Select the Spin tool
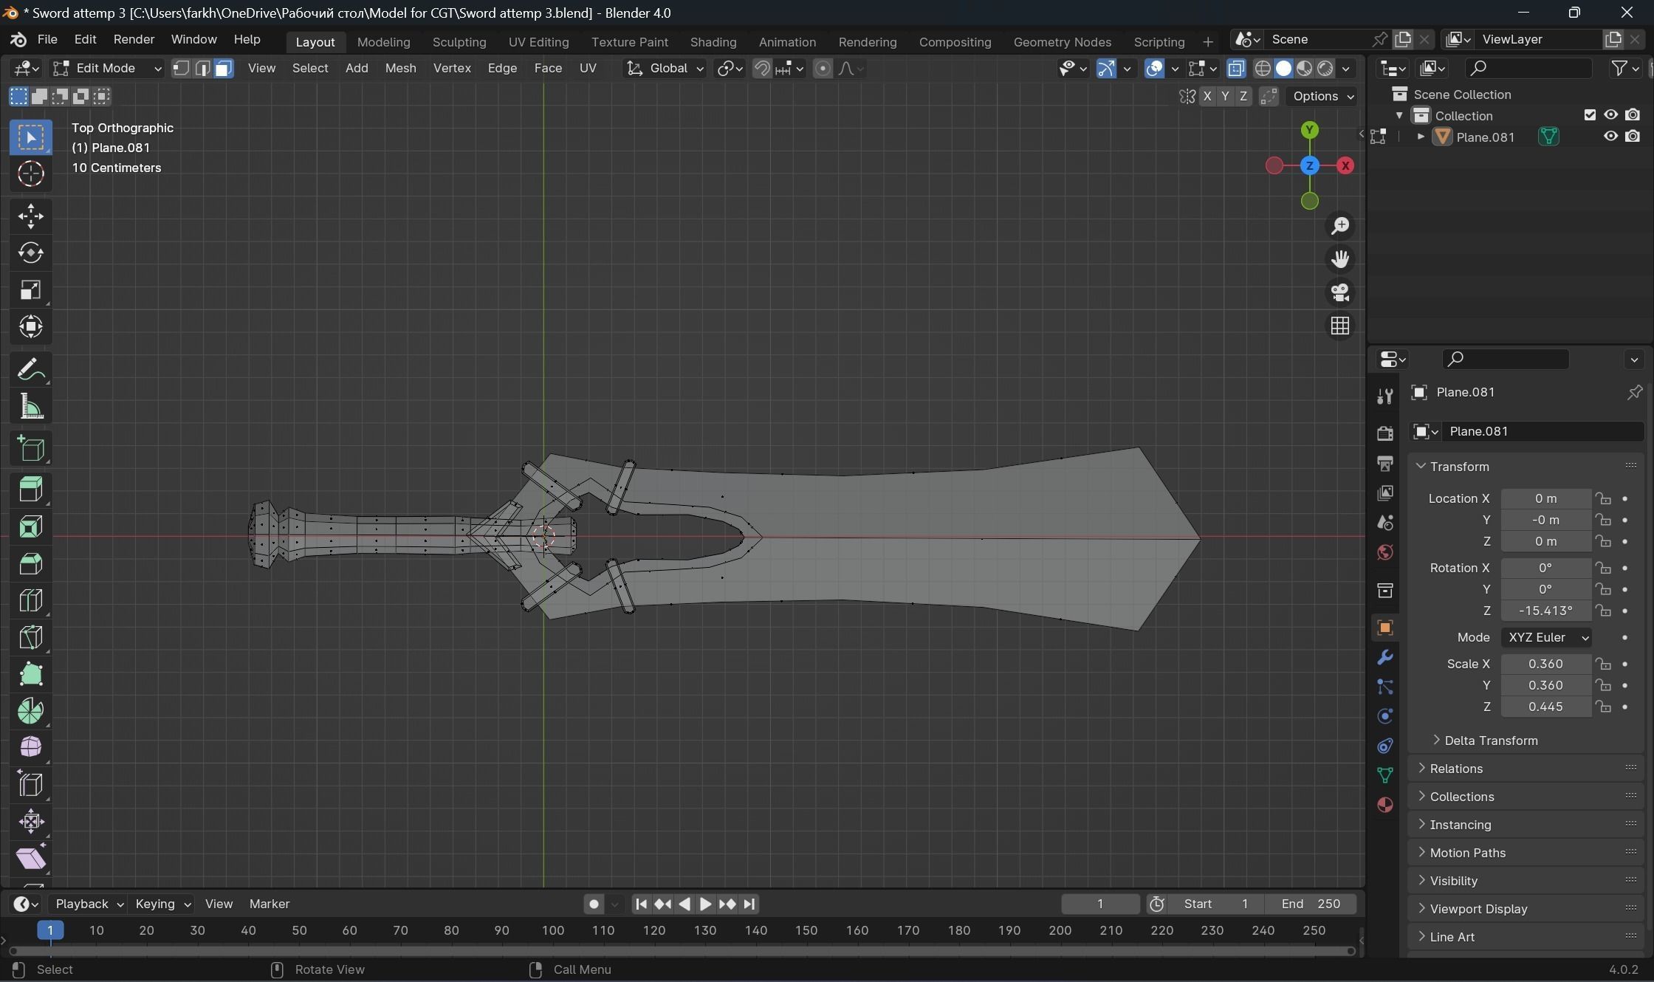Image resolution: width=1654 pixels, height=982 pixels. click(x=30, y=711)
